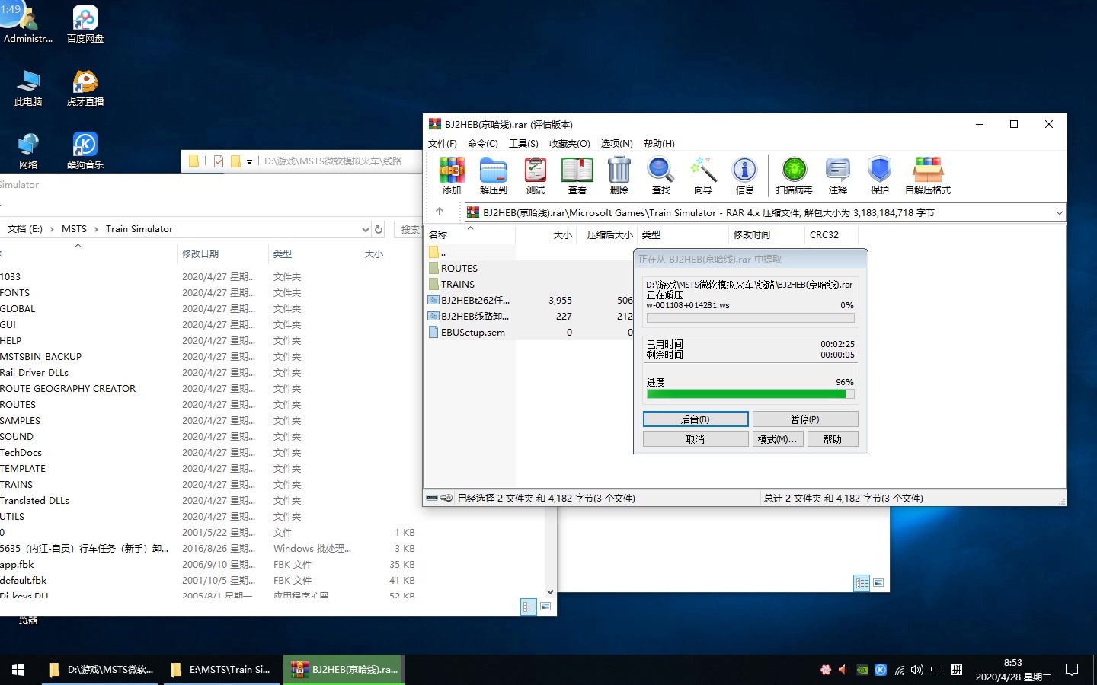Open the File (文件) menu in WinRAR
1097x685 pixels.
pos(443,143)
